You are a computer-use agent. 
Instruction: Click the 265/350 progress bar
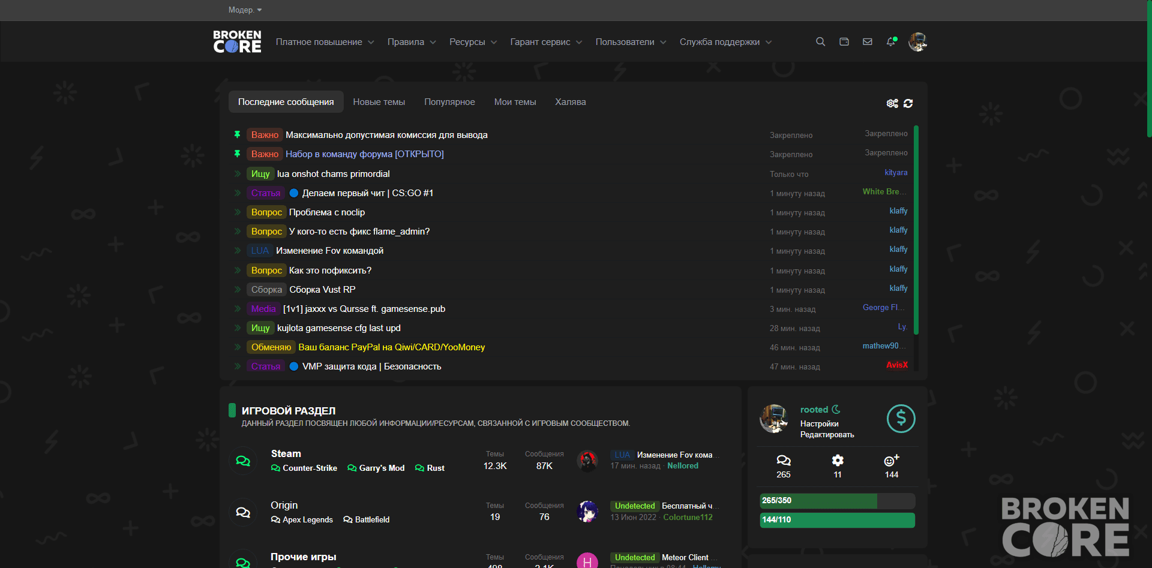pyautogui.click(x=837, y=501)
